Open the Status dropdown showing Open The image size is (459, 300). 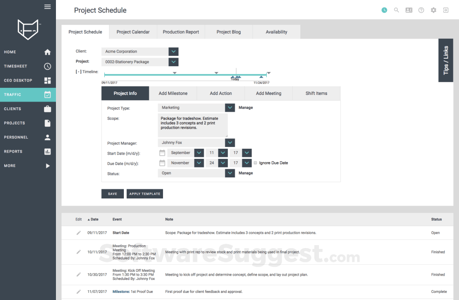pyautogui.click(x=229, y=173)
